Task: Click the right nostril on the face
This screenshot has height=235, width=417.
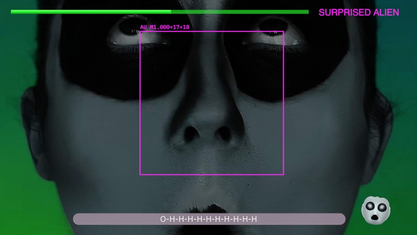Action: (224, 133)
